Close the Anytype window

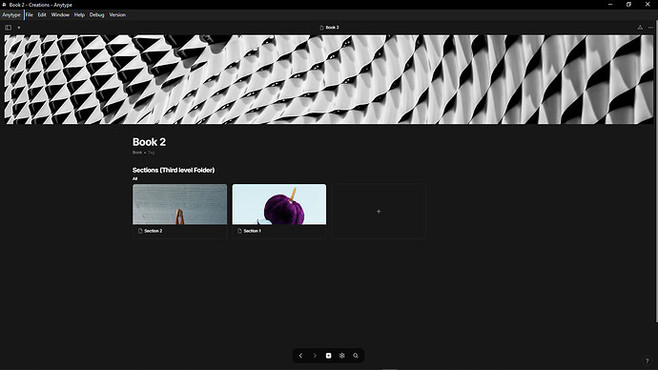pos(648,5)
